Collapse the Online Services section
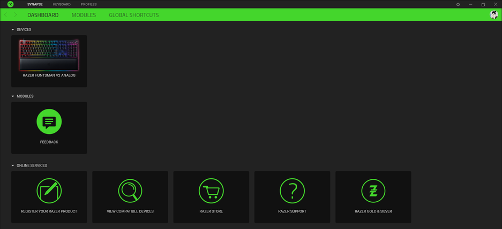The image size is (502, 229). [x=13, y=166]
